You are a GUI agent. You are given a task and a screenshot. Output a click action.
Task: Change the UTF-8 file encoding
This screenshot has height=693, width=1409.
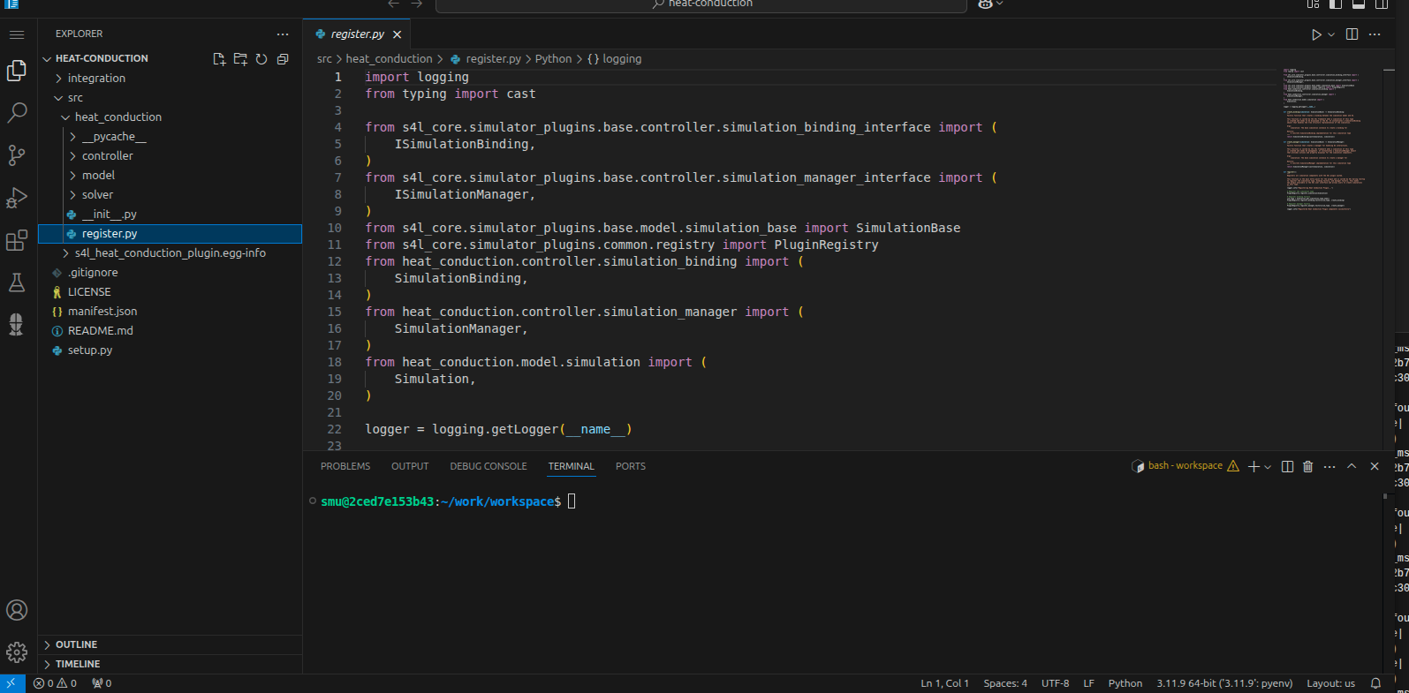[1056, 683]
